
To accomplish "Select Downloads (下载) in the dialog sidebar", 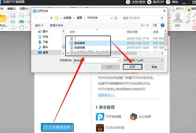I will pos(43,42).
